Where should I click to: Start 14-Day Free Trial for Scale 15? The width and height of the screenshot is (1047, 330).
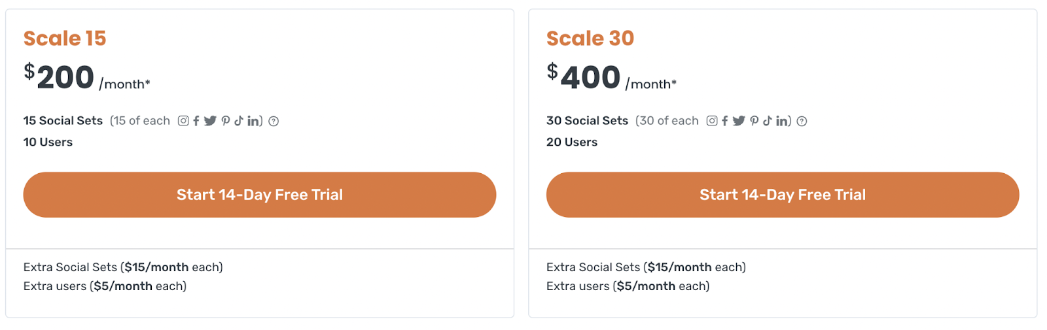tap(260, 195)
